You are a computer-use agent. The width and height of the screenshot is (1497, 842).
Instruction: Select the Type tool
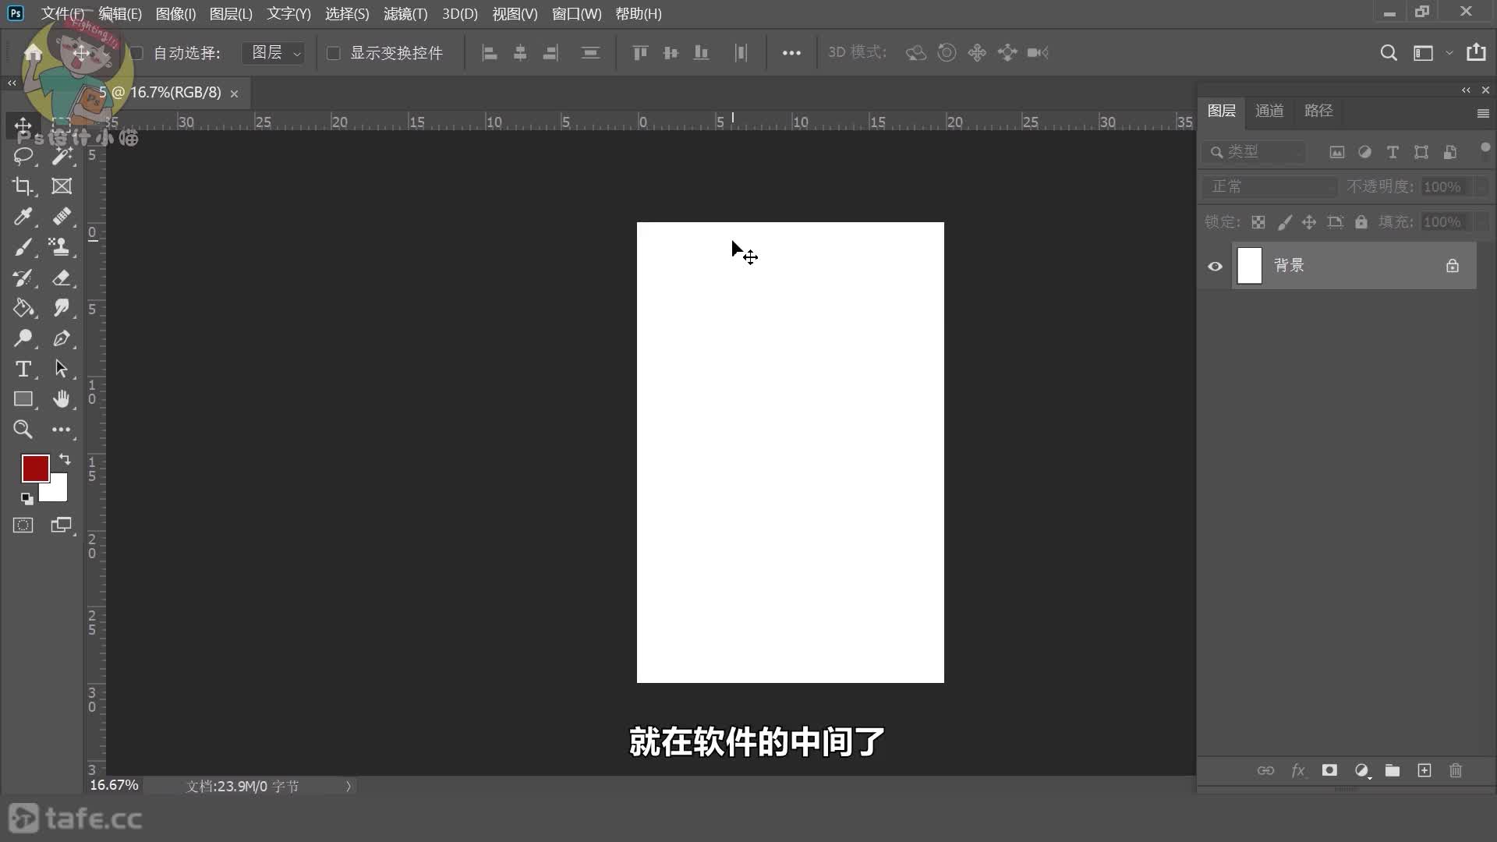pos(23,369)
